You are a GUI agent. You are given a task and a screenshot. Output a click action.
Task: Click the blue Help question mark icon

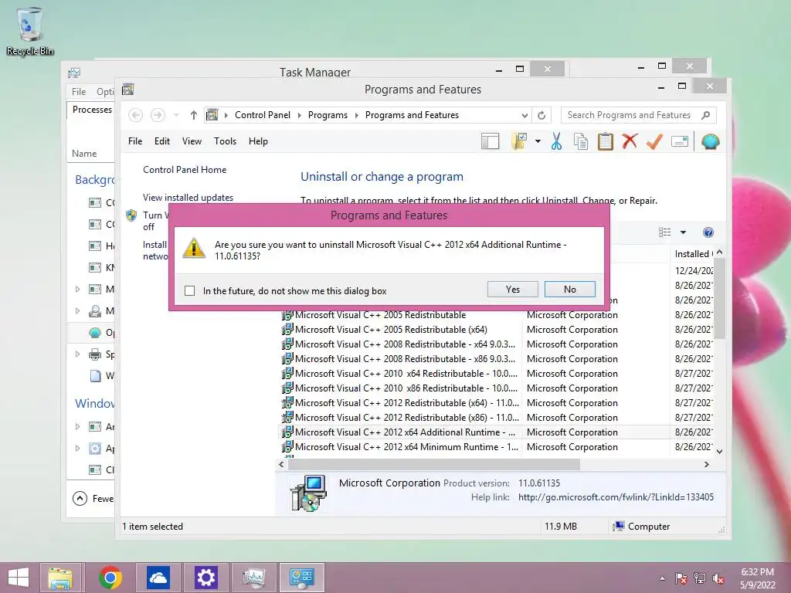(708, 232)
